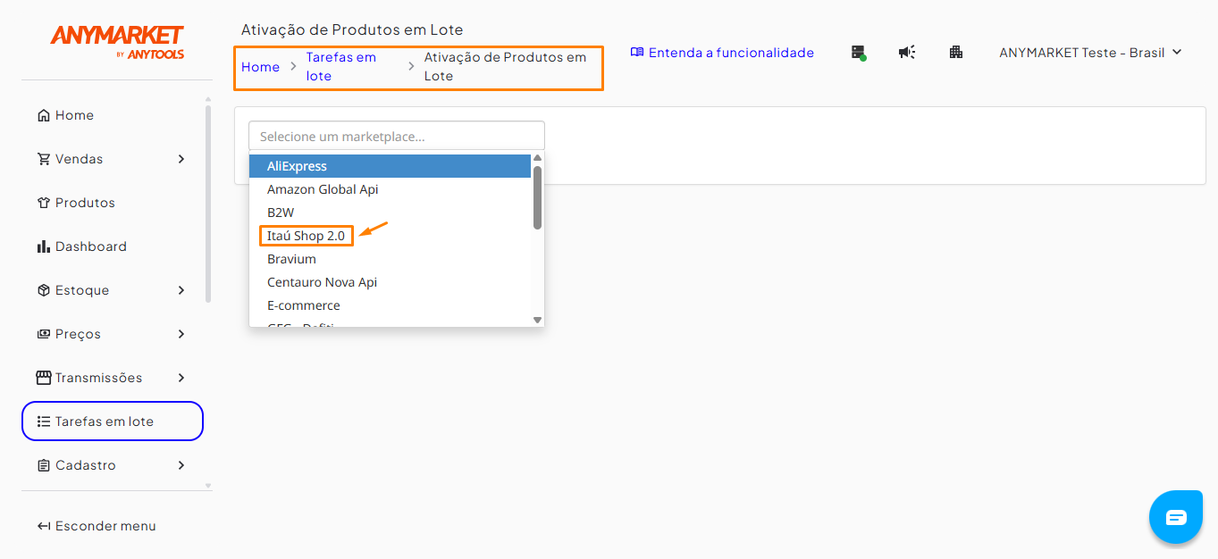
Task: Open Tarefas em lote sidebar item
Action: pos(113,421)
